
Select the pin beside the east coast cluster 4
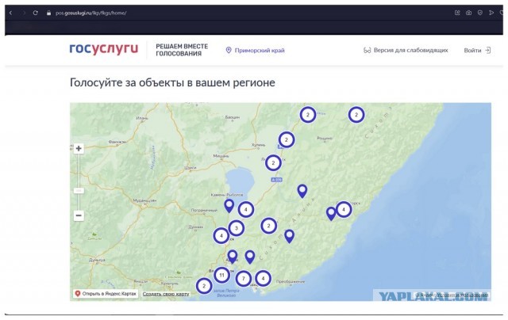click(x=331, y=214)
